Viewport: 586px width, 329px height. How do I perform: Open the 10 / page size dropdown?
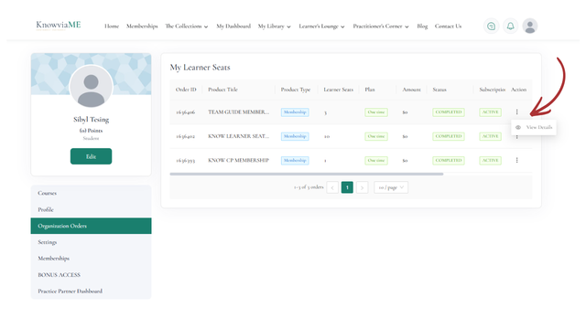click(391, 187)
